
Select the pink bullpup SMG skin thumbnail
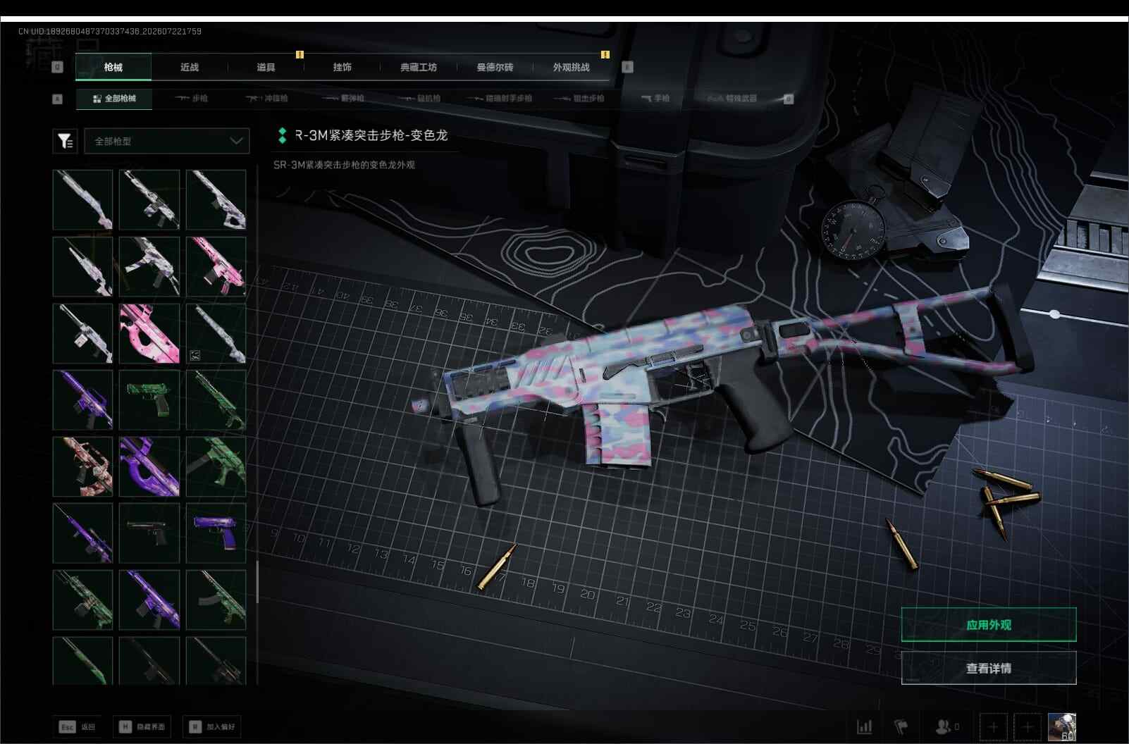149,333
